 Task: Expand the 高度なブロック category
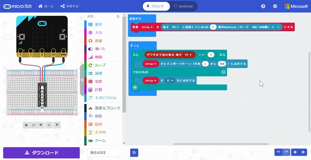click(x=104, y=108)
